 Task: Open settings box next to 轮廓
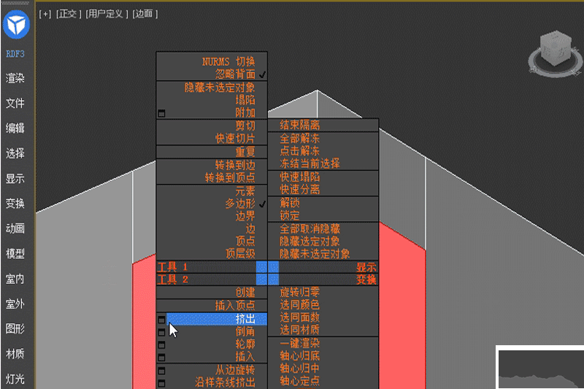point(161,344)
